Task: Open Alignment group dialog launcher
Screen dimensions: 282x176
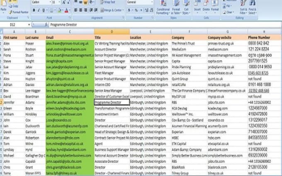Action: [x=123, y=17]
